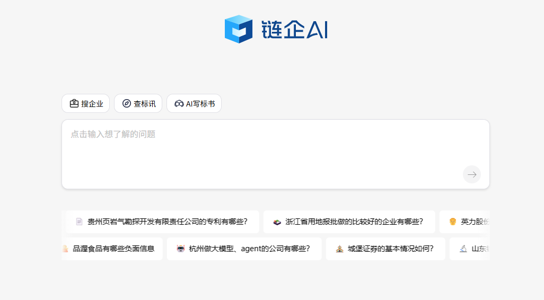Screen dimensions: 544x300
Task: Switch to the 查标讯 tab
Action: click(138, 103)
